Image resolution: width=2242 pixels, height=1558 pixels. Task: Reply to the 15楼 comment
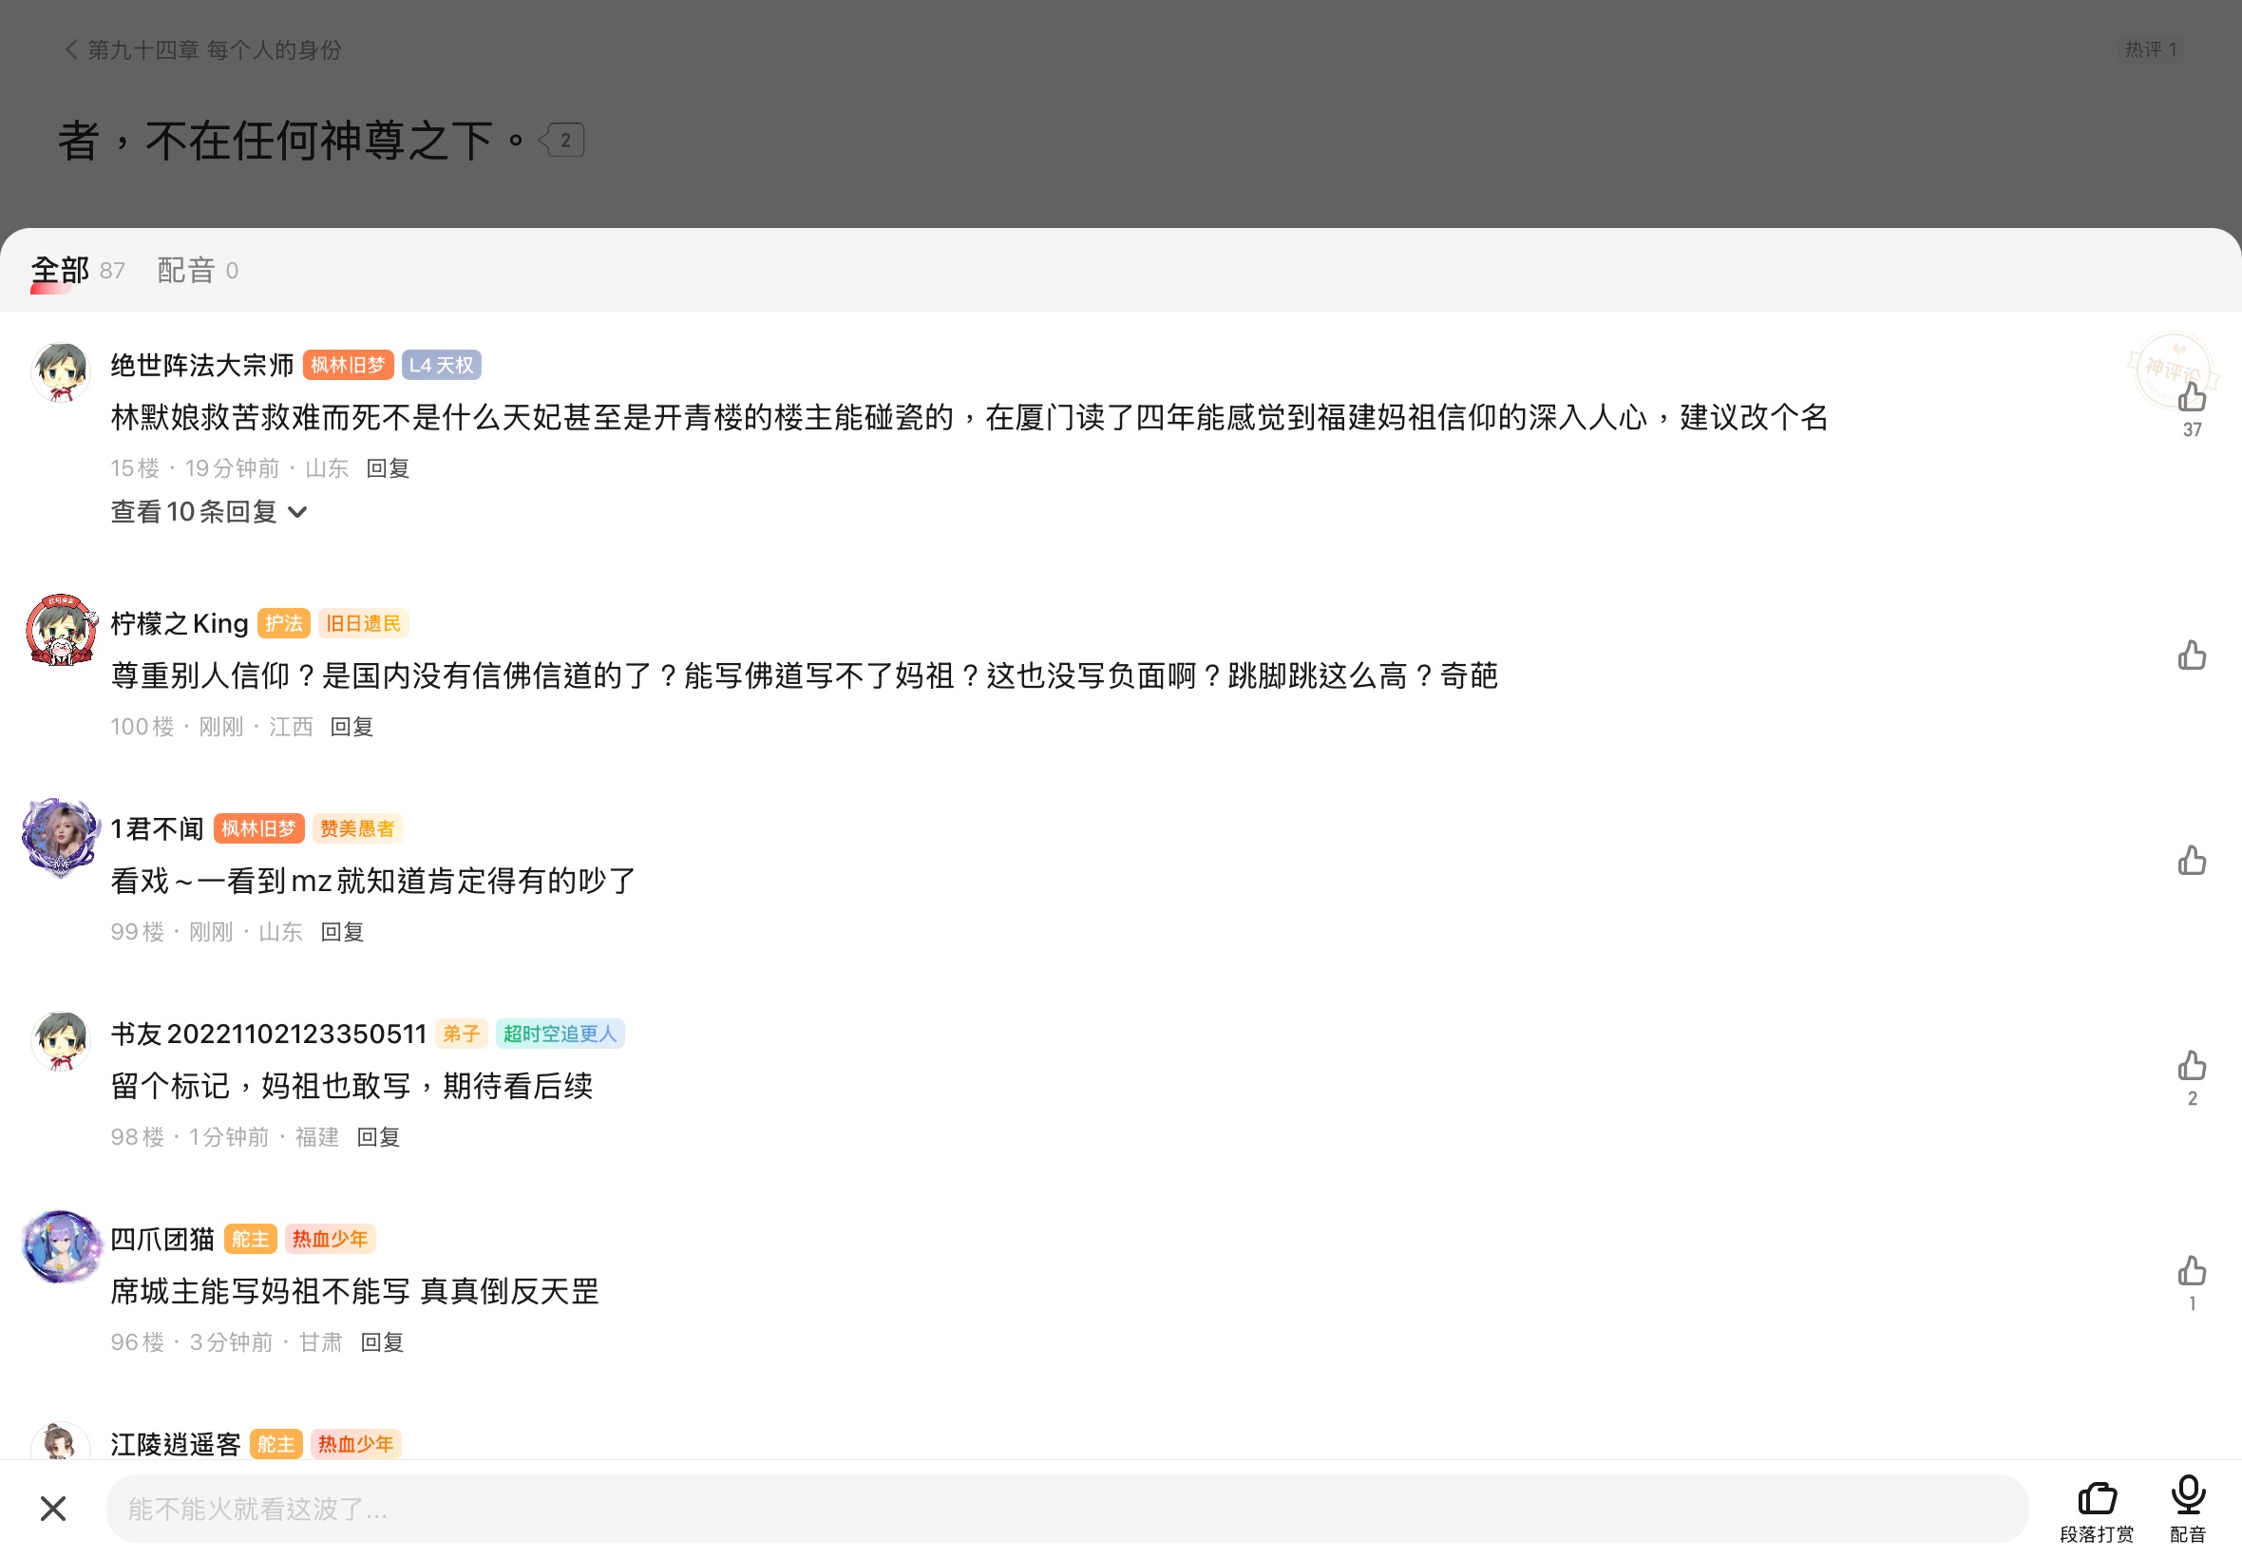click(388, 468)
